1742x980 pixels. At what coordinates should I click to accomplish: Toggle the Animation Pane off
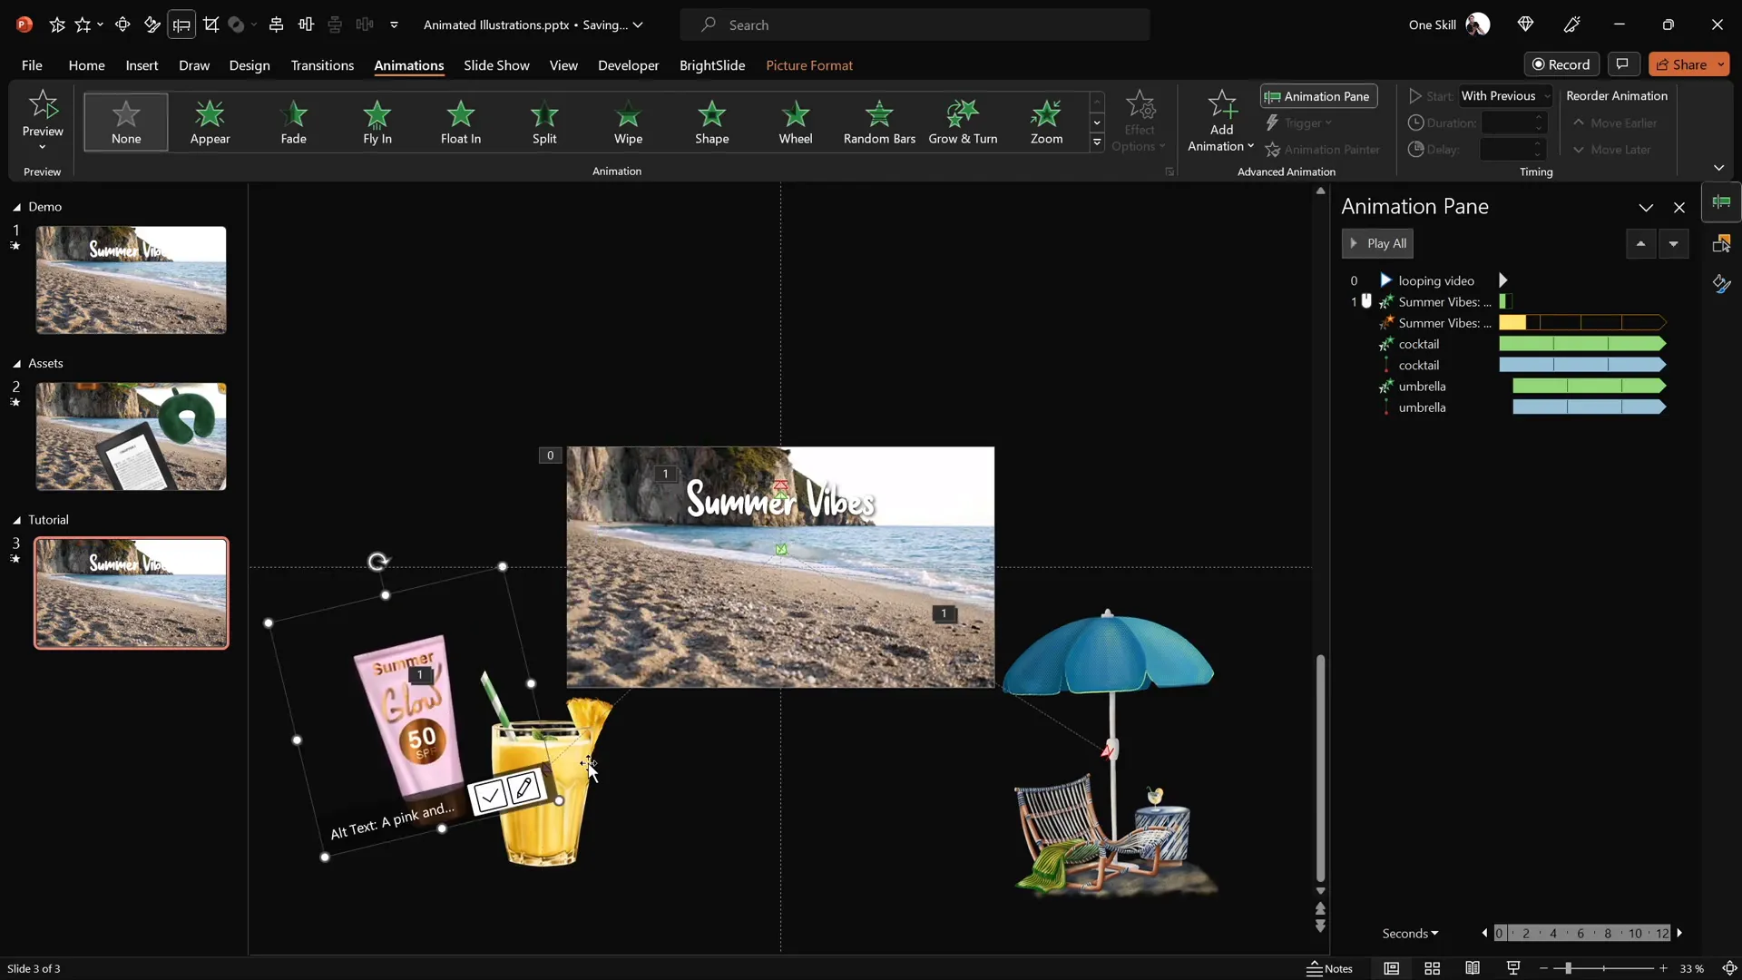(x=1317, y=96)
